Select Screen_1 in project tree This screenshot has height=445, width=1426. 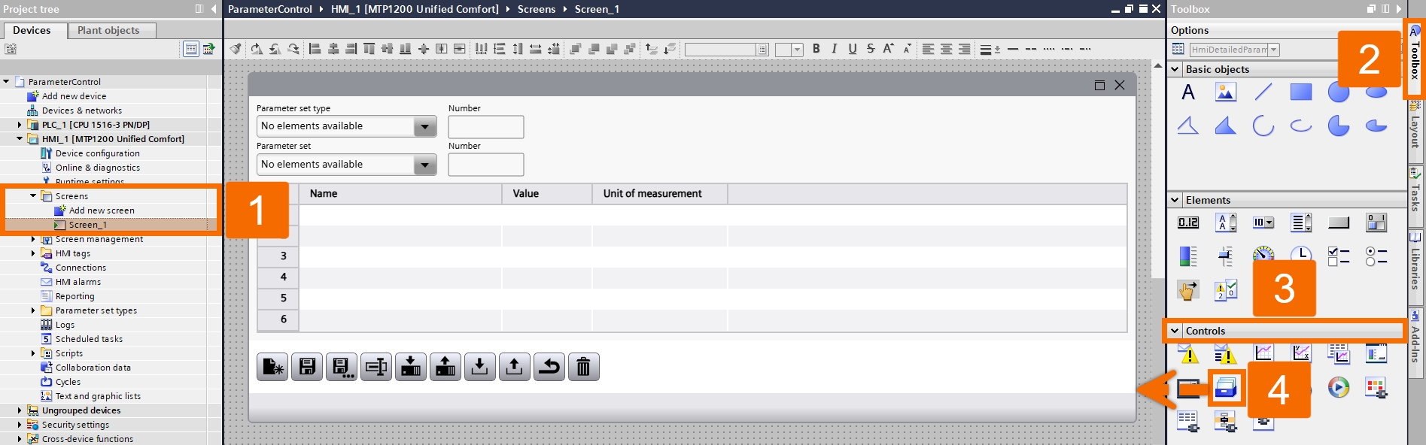pos(87,225)
